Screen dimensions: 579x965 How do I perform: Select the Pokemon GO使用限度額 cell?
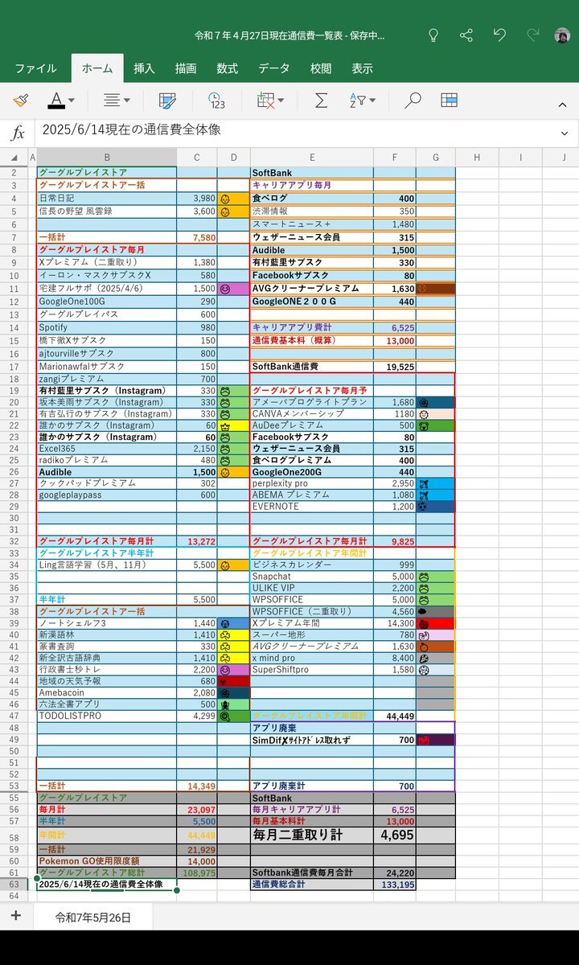pyautogui.click(x=107, y=860)
